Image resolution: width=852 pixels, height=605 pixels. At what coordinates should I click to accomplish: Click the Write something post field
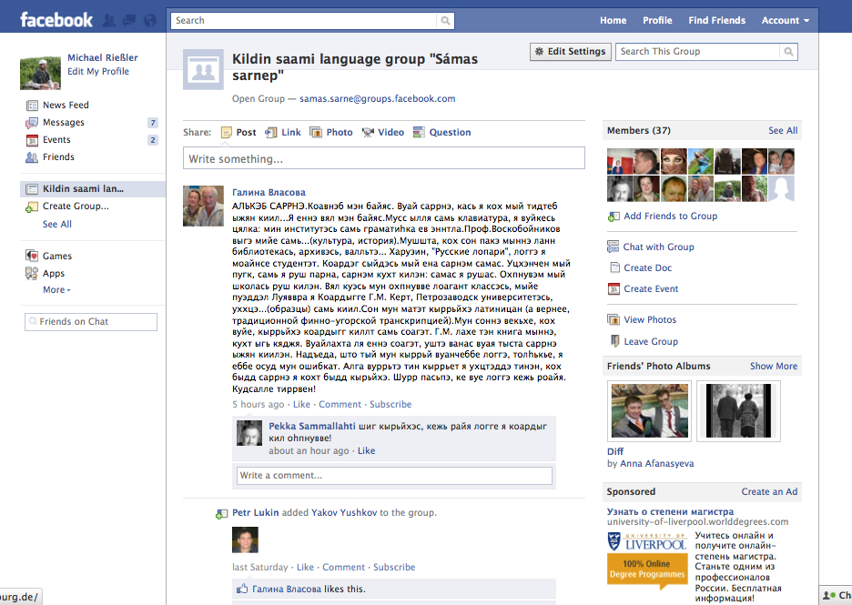(384, 158)
